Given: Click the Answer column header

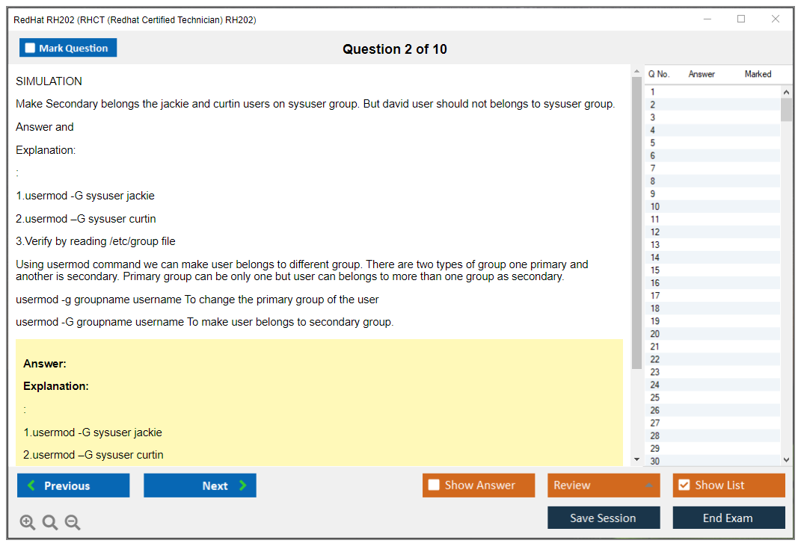Looking at the screenshot, I should pos(702,74).
